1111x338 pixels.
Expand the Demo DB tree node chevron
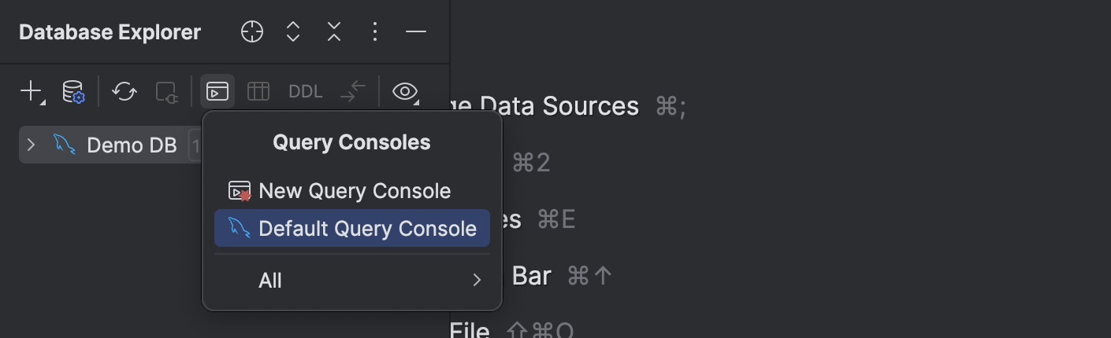pyautogui.click(x=32, y=145)
